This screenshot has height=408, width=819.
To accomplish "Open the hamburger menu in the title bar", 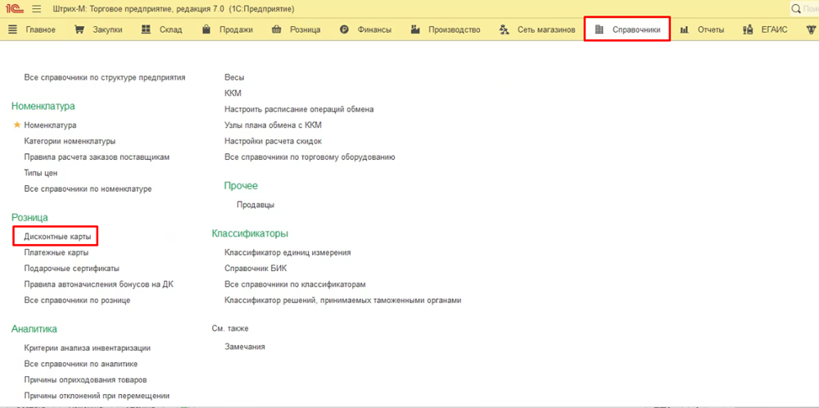I will click(37, 8).
